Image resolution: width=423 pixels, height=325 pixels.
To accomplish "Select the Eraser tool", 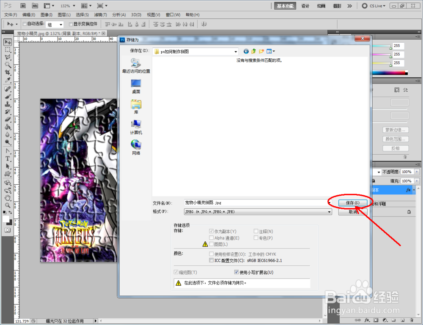I will click(8, 119).
